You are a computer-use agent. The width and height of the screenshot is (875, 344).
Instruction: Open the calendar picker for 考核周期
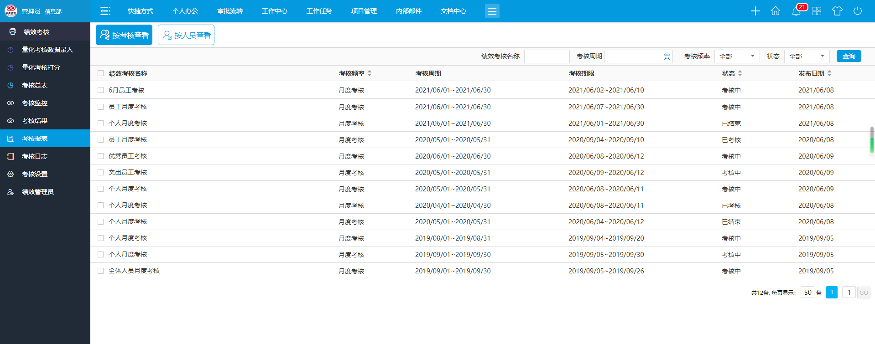pyautogui.click(x=667, y=56)
